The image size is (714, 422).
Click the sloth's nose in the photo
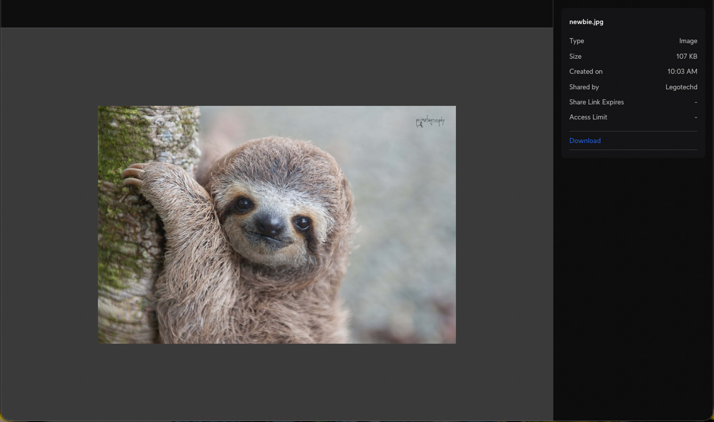click(270, 224)
